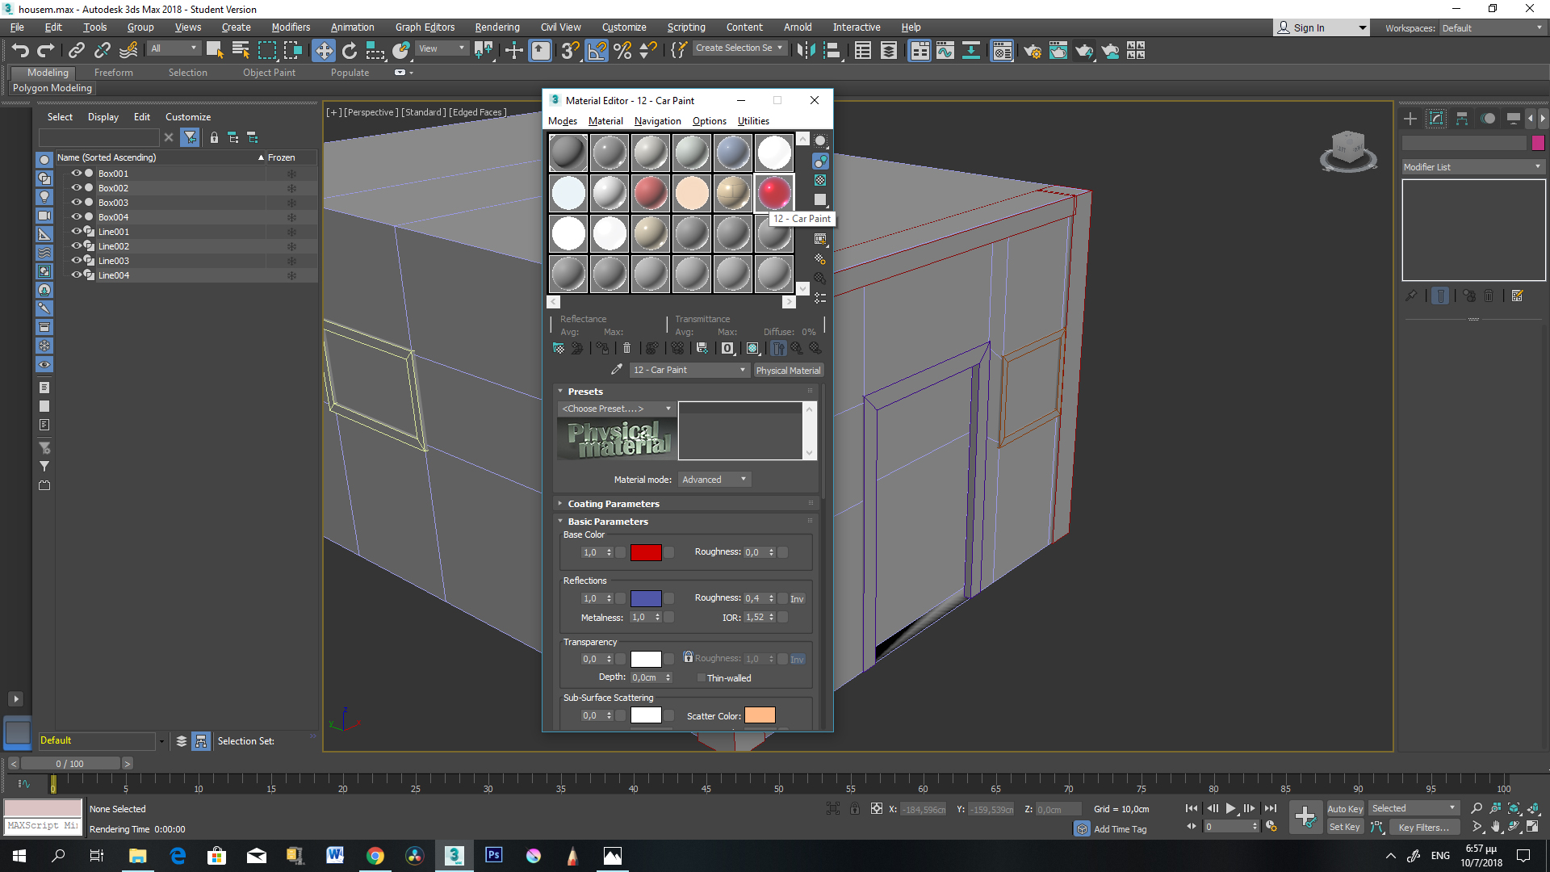Open Rendered Frame Window icon

pyautogui.click(x=1058, y=51)
